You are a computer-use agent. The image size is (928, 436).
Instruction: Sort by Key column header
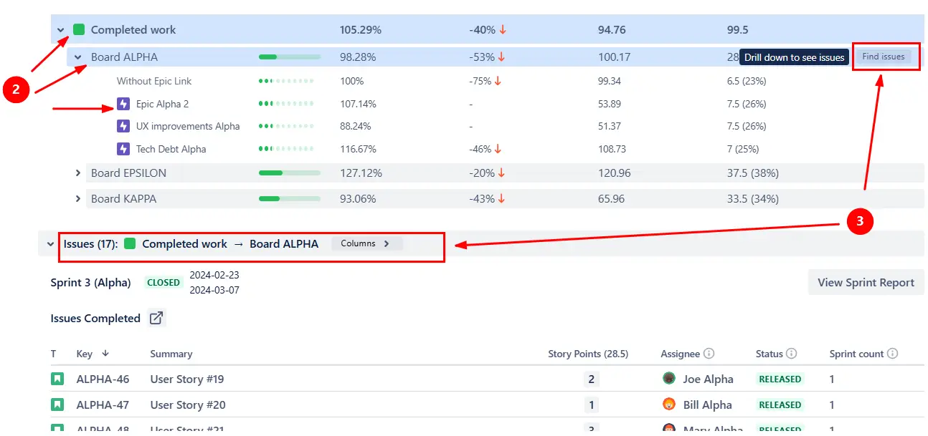click(85, 354)
